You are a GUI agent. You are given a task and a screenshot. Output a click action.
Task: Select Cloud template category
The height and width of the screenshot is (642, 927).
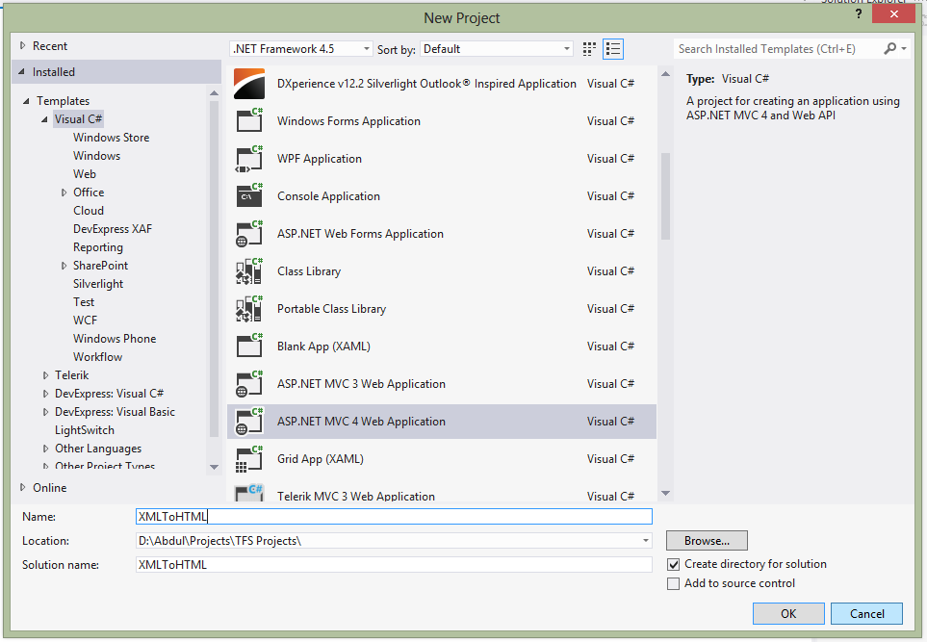89,211
